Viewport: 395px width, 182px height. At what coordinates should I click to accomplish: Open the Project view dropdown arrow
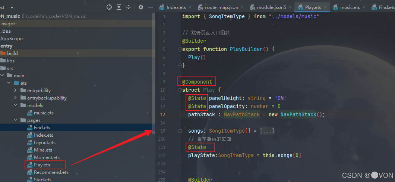coord(12,7)
